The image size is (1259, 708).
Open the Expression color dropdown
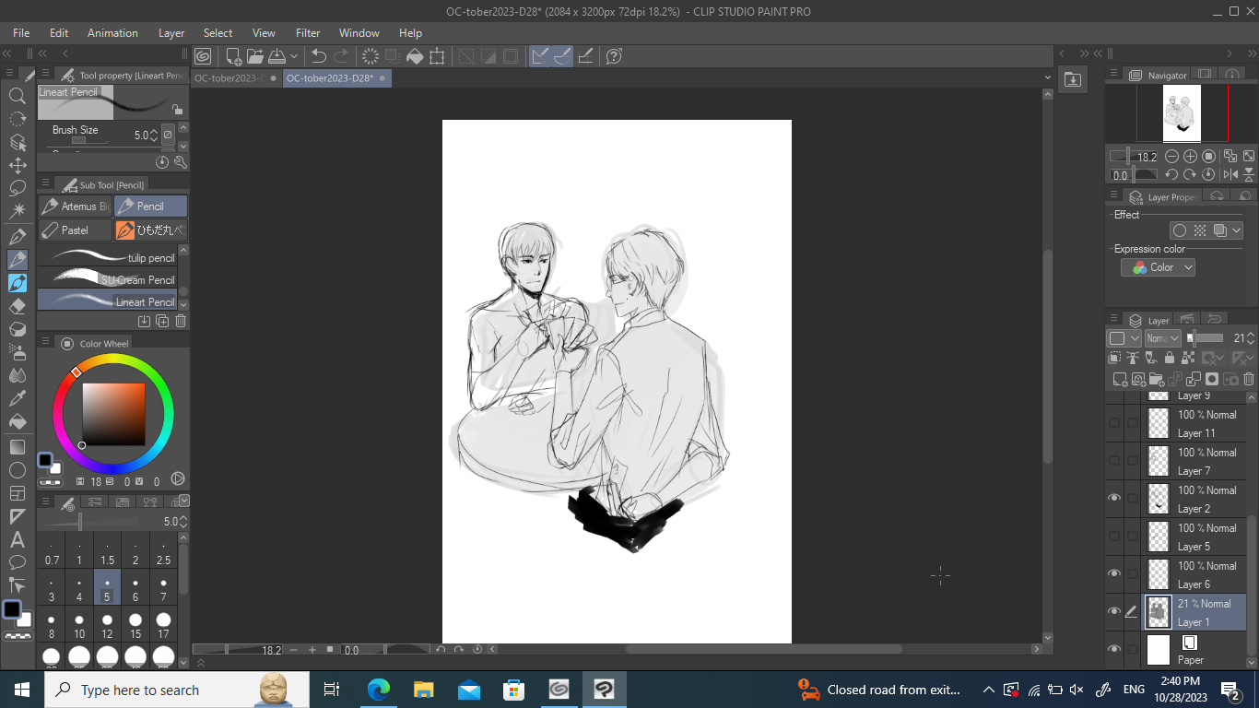[1159, 267]
